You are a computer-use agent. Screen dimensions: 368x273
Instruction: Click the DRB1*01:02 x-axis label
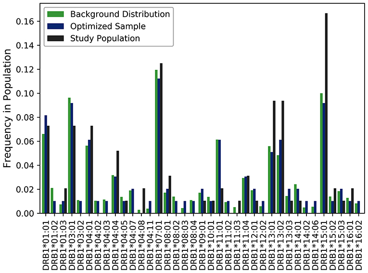(54, 245)
